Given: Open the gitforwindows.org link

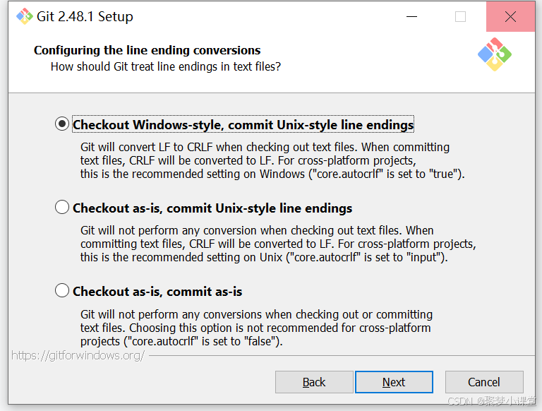Looking at the screenshot, I should (78, 355).
